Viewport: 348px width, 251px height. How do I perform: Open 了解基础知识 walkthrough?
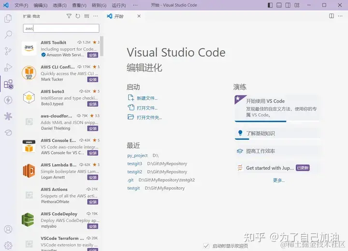click(277, 133)
